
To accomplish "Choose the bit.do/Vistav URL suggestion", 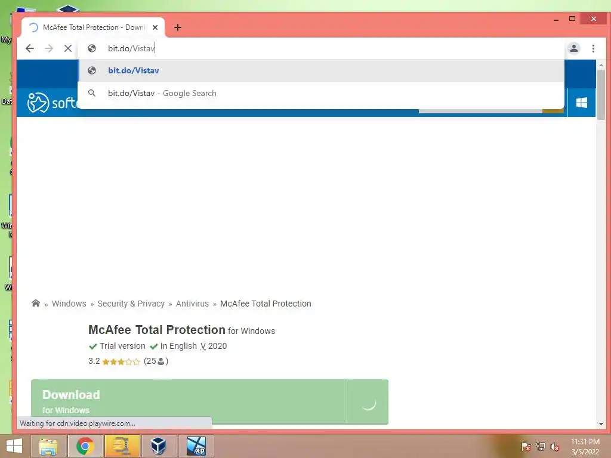I will (x=321, y=70).
